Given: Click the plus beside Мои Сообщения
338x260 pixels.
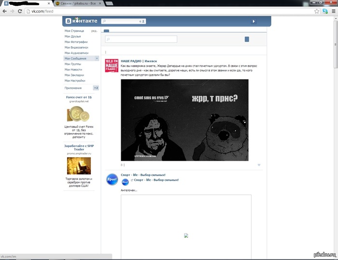Looking at the screenshot, I should [97, 58].
